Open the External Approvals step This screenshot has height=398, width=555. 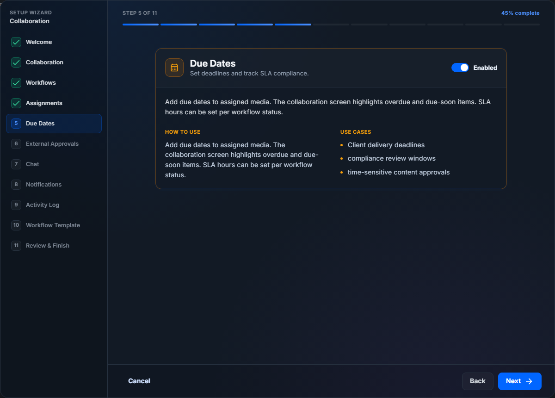point(54,144)
